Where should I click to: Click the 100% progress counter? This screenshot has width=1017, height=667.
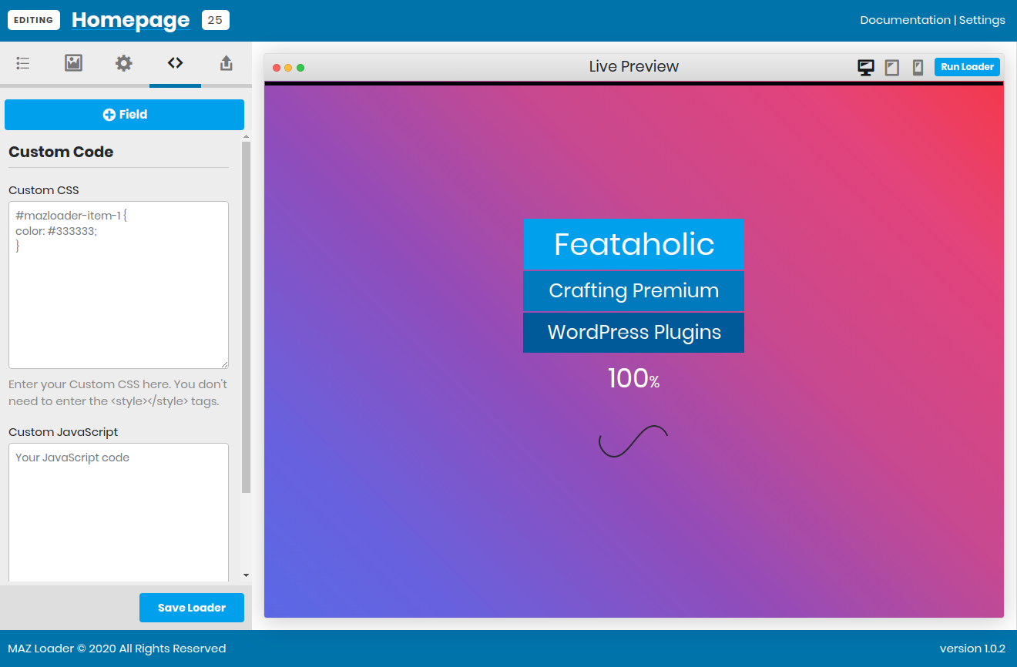(x=633, y=378)
